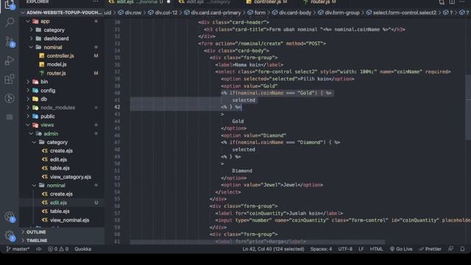Open the Run and Debug view
The height and width of the screenshot is (265, 471).
pos(10,60)
